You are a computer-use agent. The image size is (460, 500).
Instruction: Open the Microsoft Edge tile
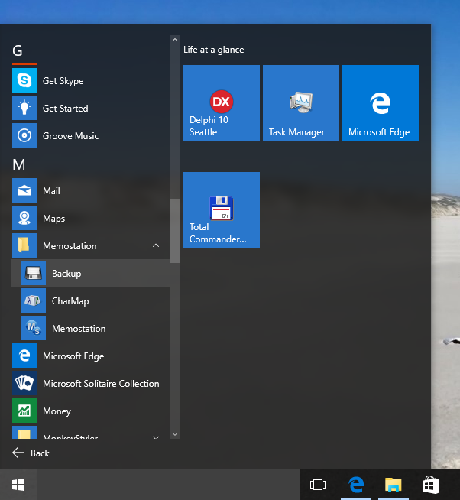[381, 103]
